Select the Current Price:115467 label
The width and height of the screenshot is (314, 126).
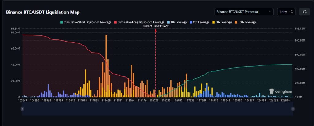pyautogui.click(x=156, y=26)
